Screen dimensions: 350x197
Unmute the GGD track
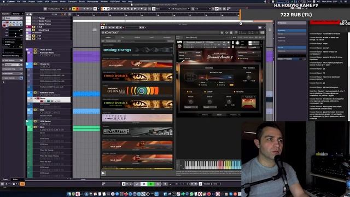click(x=35, y=109)
